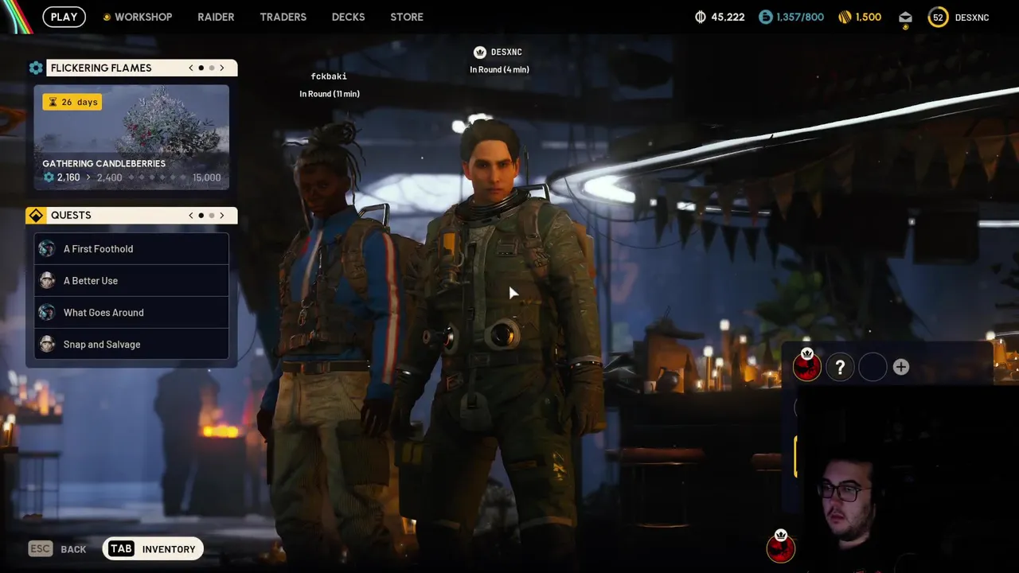The image size is (1019, 573).
Task: Open the inbox notifications icon
Action: 905,18
